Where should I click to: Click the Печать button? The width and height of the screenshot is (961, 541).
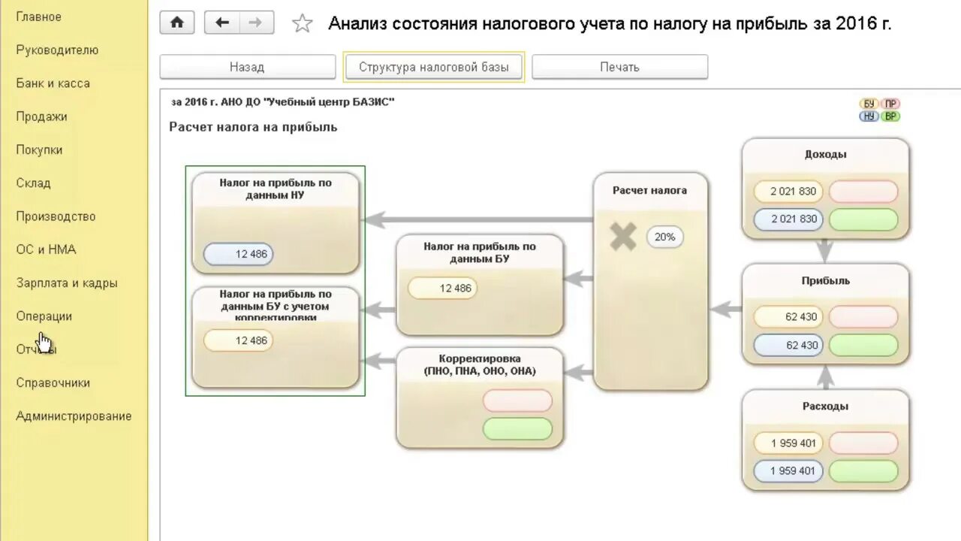pos(619,67)
